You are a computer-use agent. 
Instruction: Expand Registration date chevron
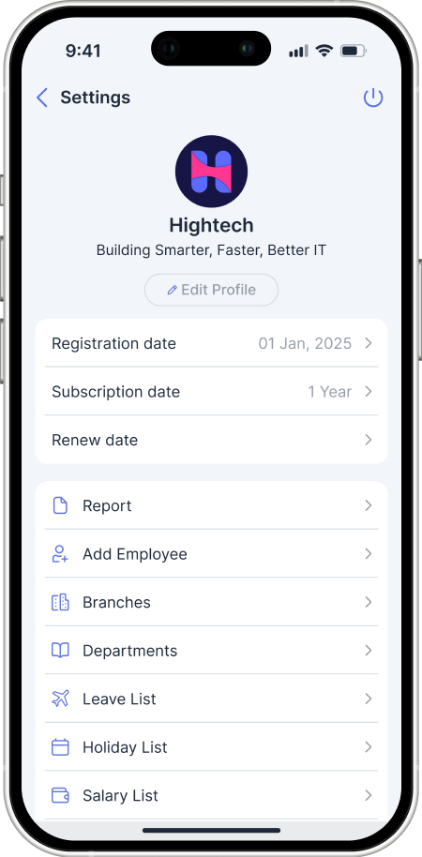tap(369, 343)
